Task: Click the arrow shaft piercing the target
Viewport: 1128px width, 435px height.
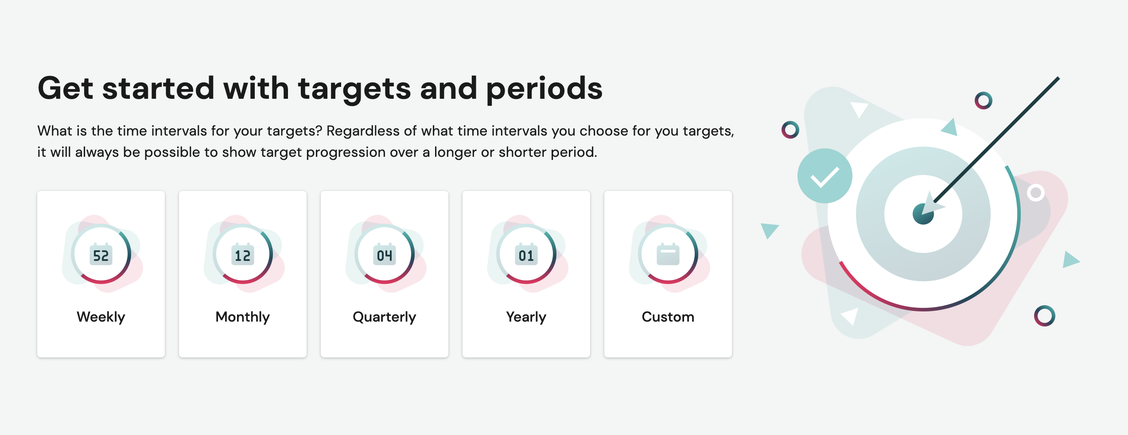Action: [x=996, y=140]
